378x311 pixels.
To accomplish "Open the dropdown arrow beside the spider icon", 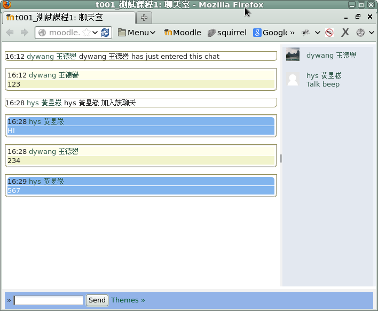I will click(318, 33).
